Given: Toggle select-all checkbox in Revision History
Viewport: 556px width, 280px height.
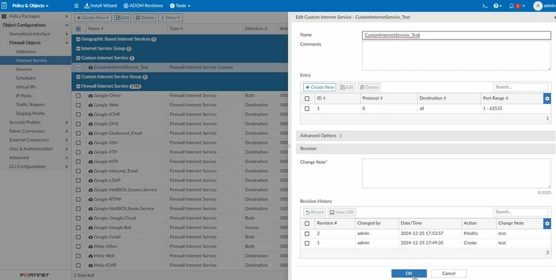Looking at the screenshot, I should point(307,224).
